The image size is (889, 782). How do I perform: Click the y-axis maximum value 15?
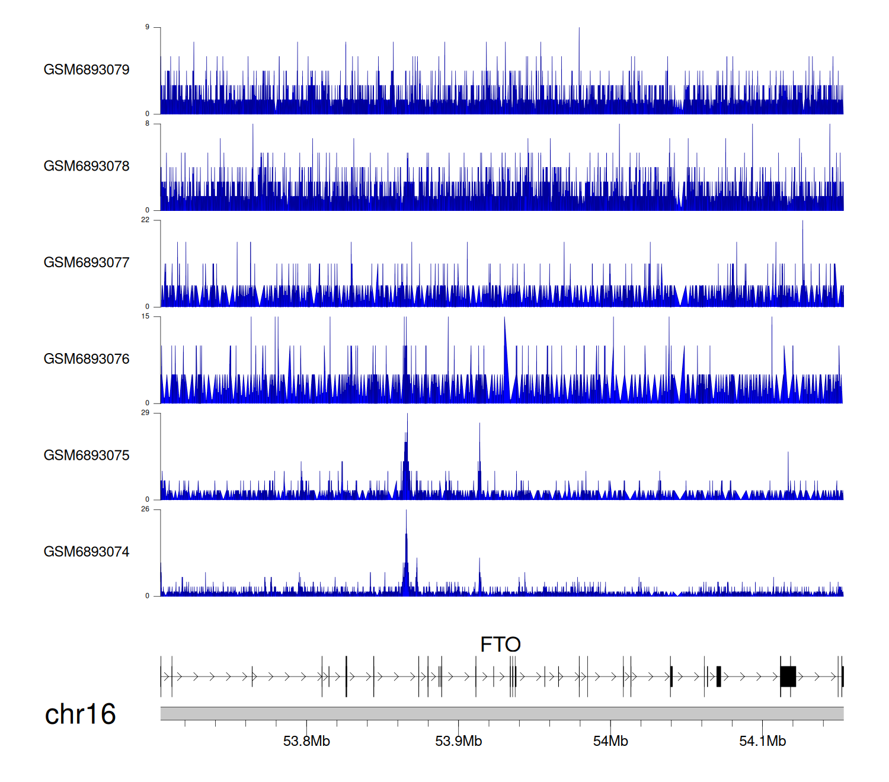pyautogui.click(x=145, y=316)
